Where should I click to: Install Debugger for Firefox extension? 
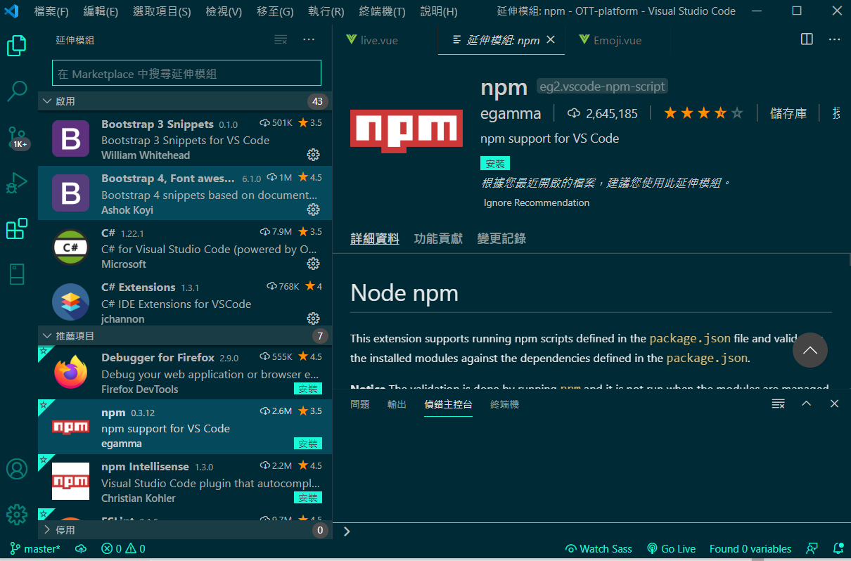308,389
